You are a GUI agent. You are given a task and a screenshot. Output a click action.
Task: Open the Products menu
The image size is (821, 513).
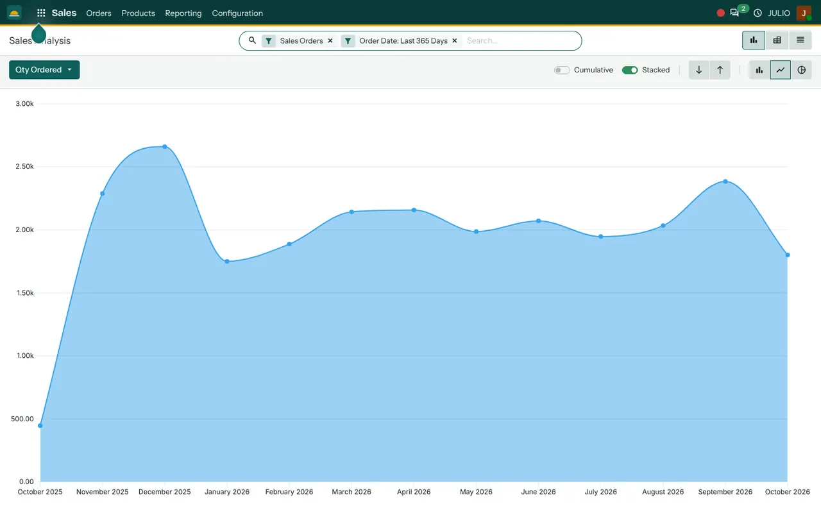pos(139,13)
